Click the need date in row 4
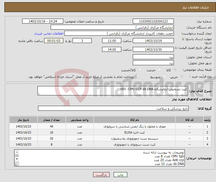Image resolution: width=216 pixels, height=182 pixels. coord(24,144)
